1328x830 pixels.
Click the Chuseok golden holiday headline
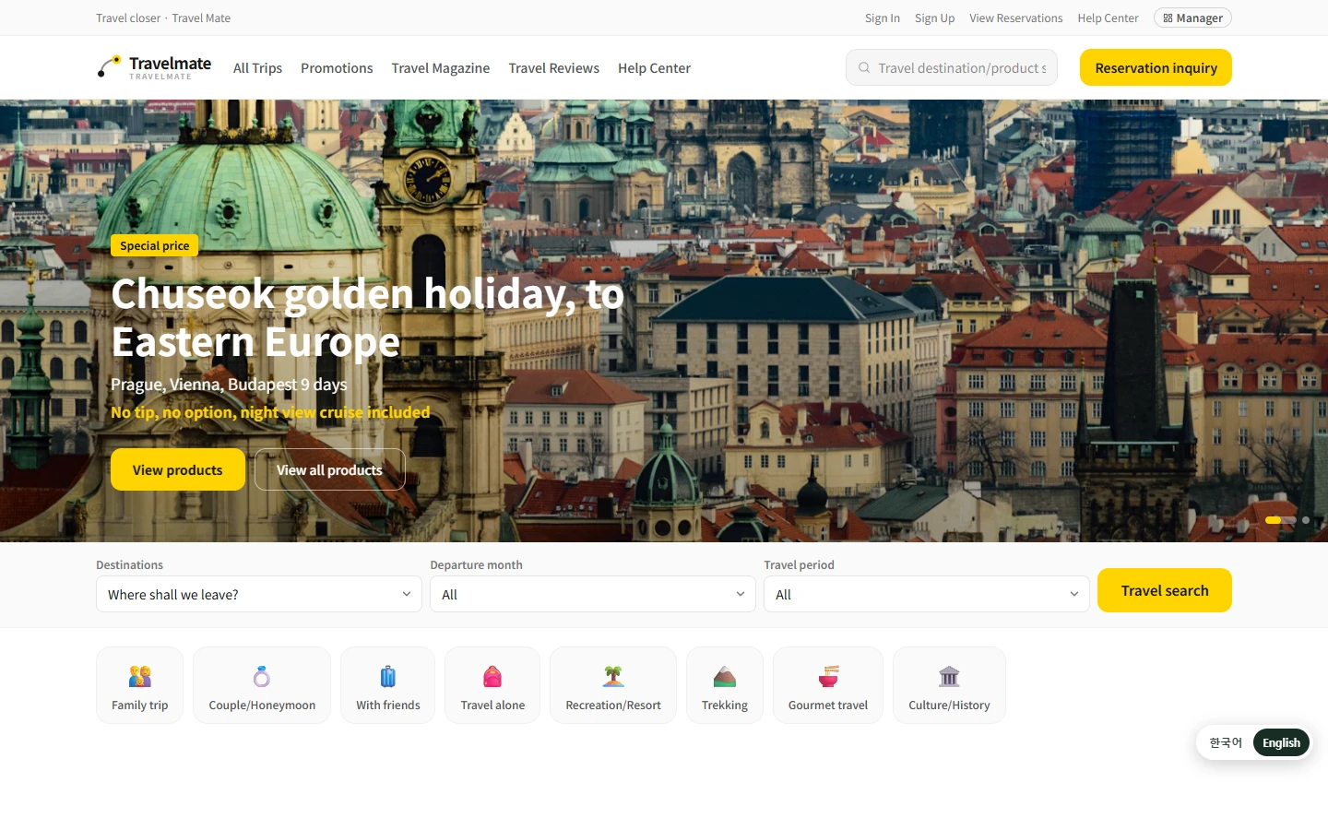click(367, 317)
